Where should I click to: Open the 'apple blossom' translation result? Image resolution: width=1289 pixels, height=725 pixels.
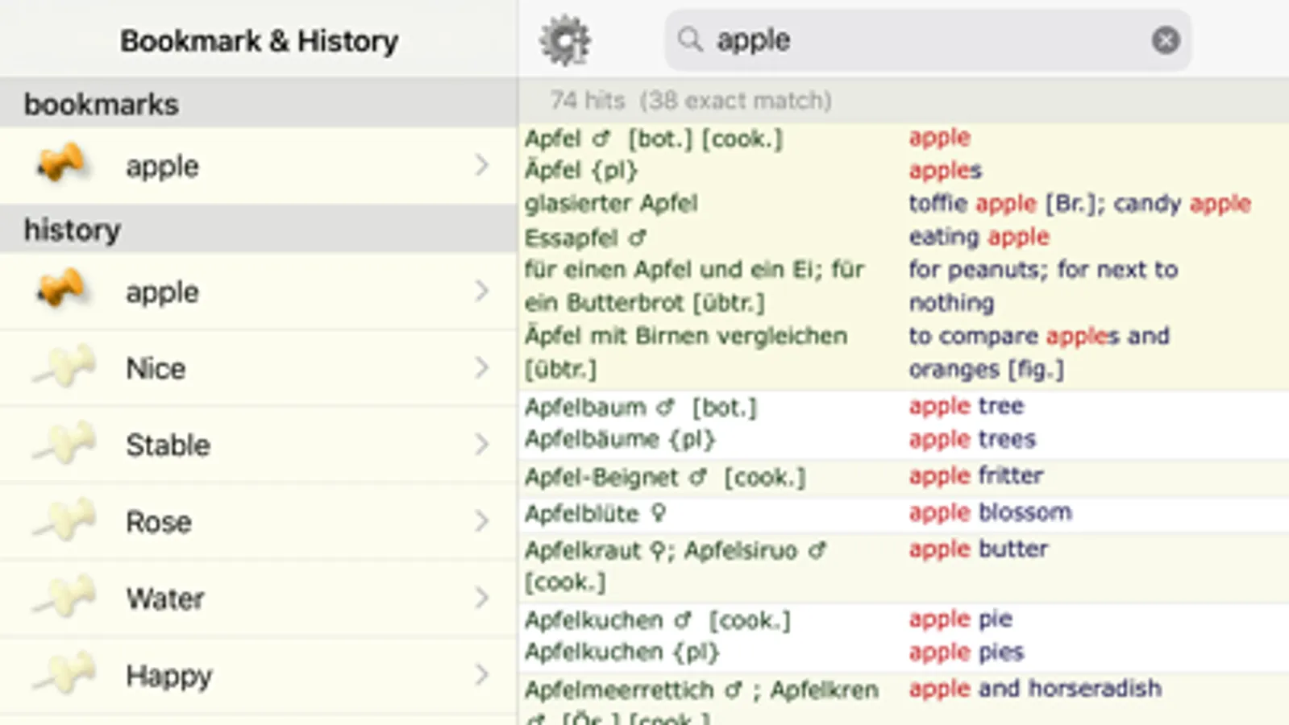(990, 512)
